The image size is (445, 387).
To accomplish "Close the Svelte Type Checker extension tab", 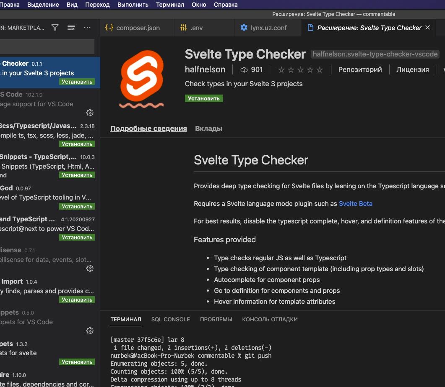I will coord(428,28).
